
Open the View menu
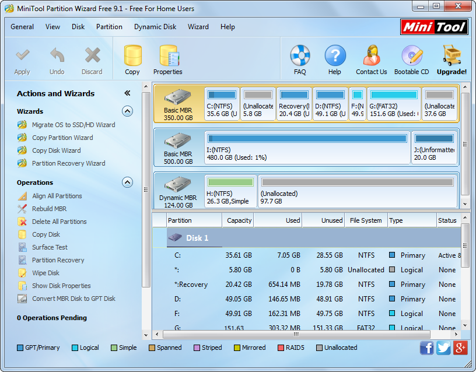(52, 27)
